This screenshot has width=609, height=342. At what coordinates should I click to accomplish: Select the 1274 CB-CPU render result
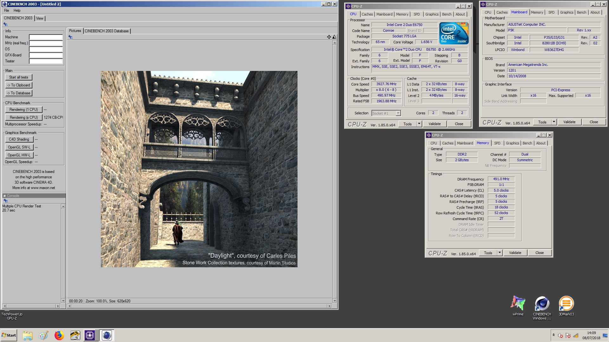[53, 117]
